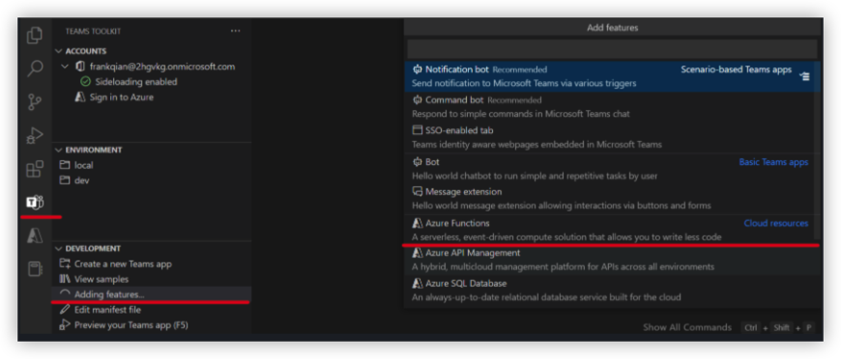
Task: Open Teams Toolkit more actions ellipsis
Action: pos(236,31)
